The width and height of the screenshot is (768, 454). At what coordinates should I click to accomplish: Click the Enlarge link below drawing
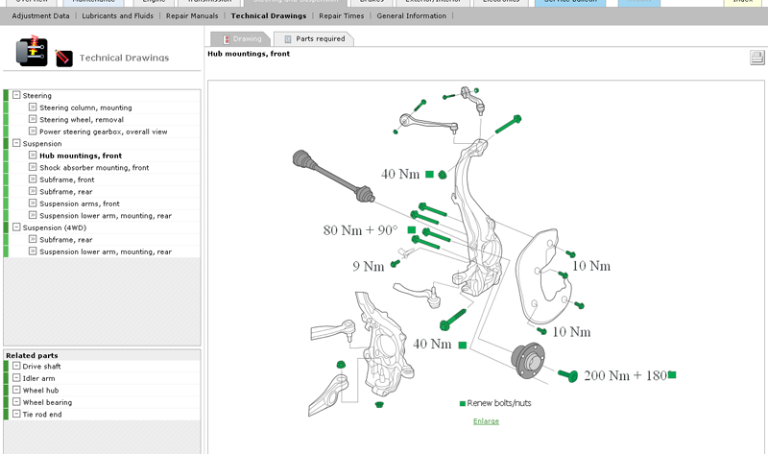[486, 421]
